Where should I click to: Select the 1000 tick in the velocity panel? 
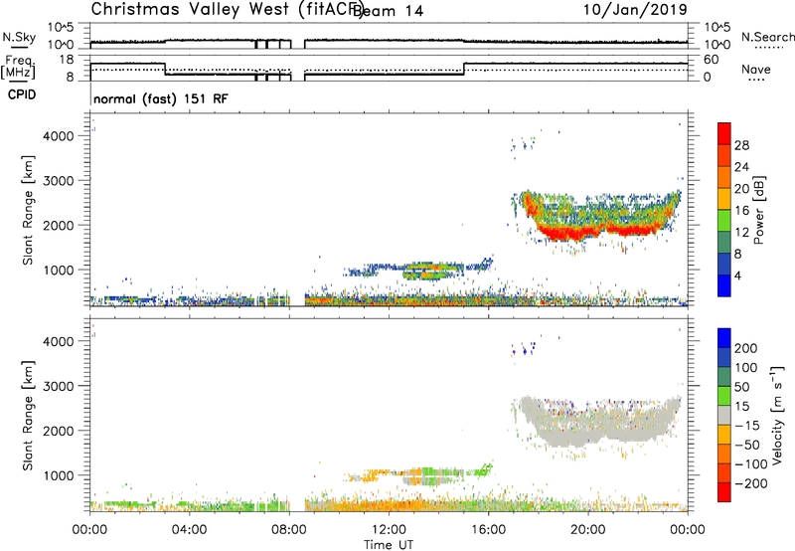coord(58,475)
